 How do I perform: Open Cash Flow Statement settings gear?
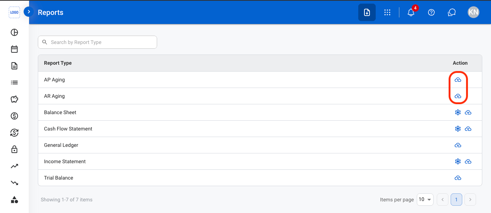pos(458,129)
